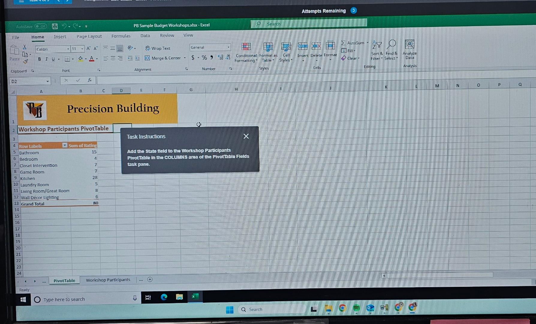This screenshot has width=536, height=324.
Task: Open the Workshop Participants sheet tab
Action: pos(108,280)
